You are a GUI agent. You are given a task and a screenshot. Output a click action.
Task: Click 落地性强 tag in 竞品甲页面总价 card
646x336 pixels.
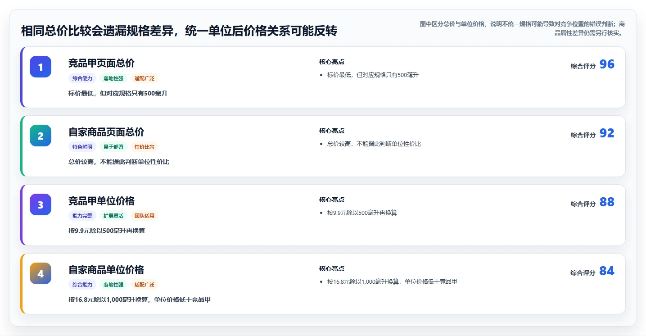113,78
